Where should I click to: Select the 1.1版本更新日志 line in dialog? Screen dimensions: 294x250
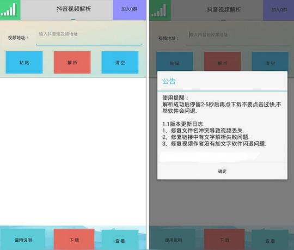pos(182,124)
